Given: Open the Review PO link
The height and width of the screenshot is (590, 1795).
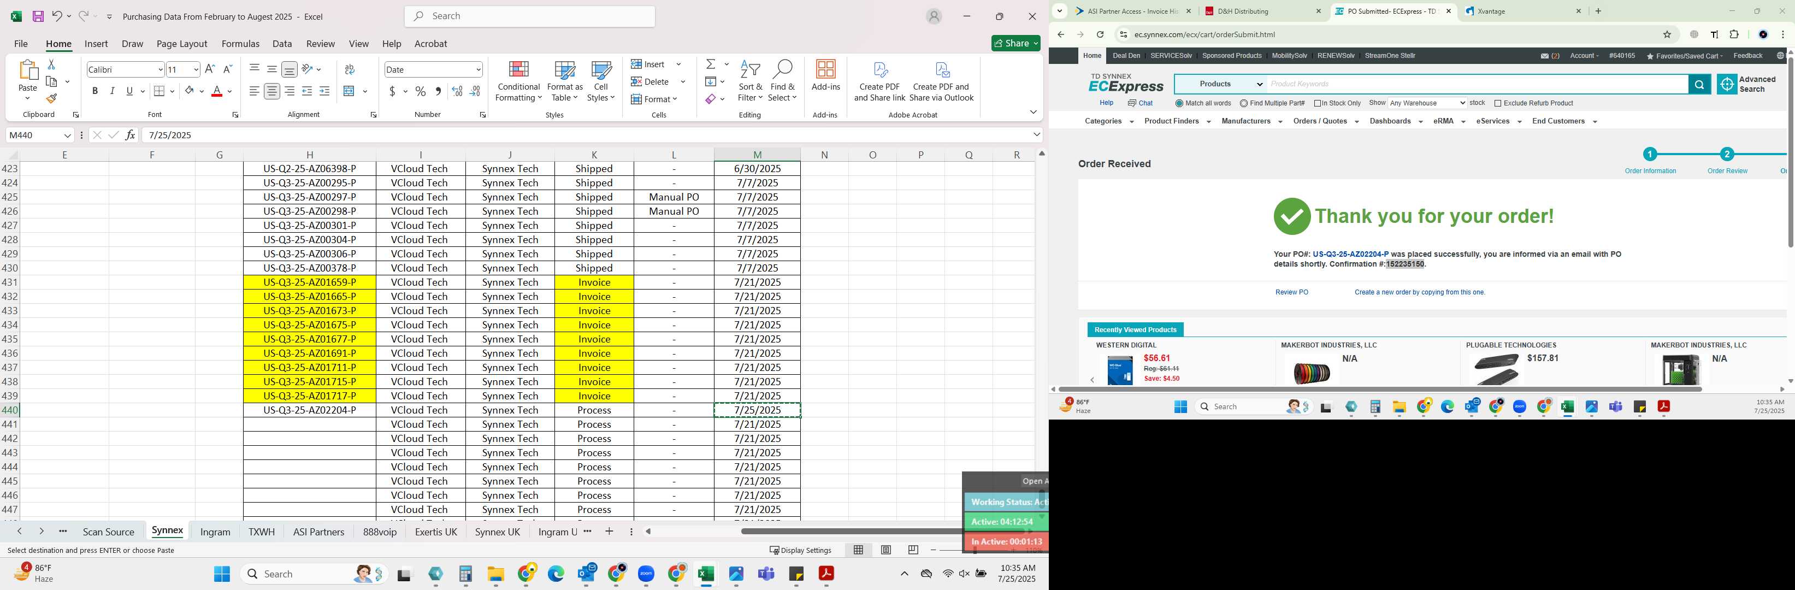Looking at the screenshot, I should click(x=1291, y=293).
